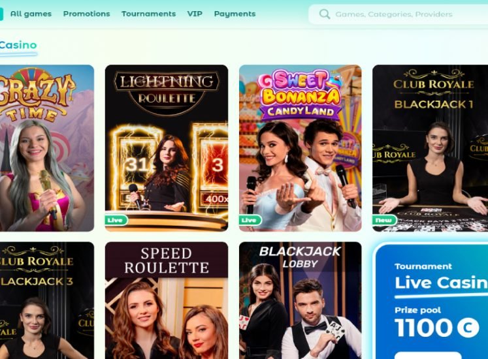Image resolution: width=488 pixels, height=359 pixels.
Task: Launch the Crazy Time game
Action: click(x=46, y=148)
